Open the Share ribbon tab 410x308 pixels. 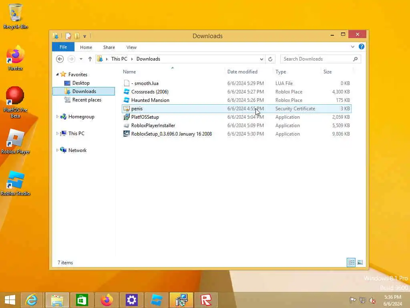(x=109, y=47)
